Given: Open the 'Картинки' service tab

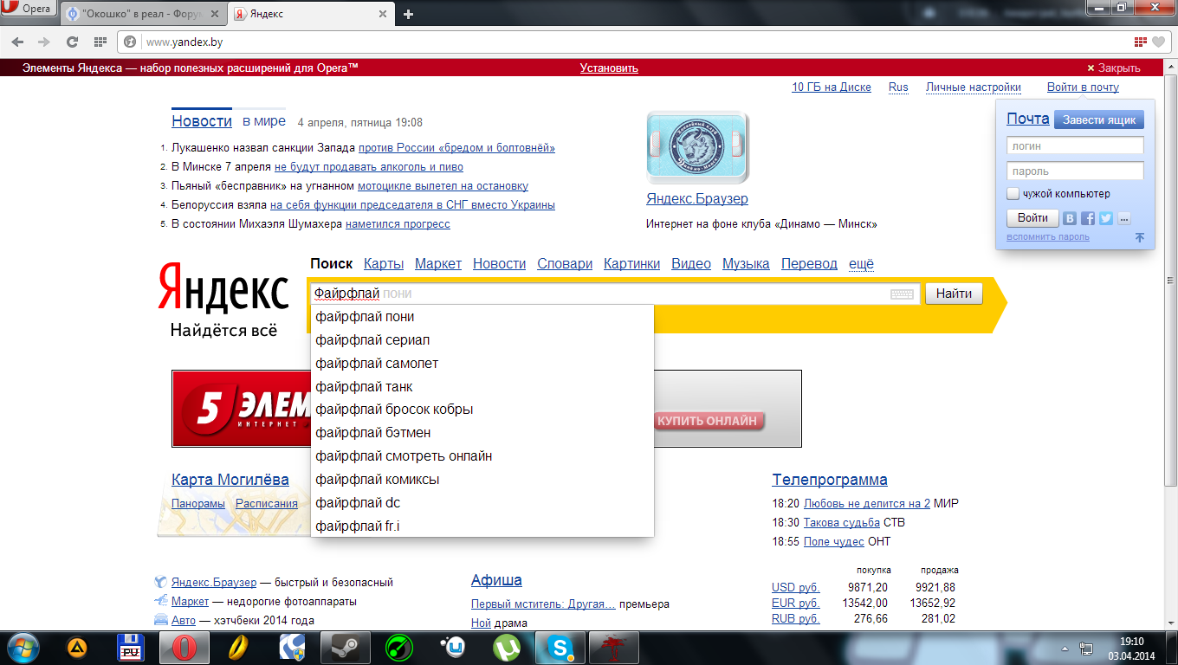Looking at the screenshot, I should pos(631,264).
